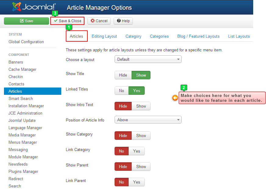The image size is (266, 189).
Task: Set Show Intro Text to Hide
Action: point(123,106)
